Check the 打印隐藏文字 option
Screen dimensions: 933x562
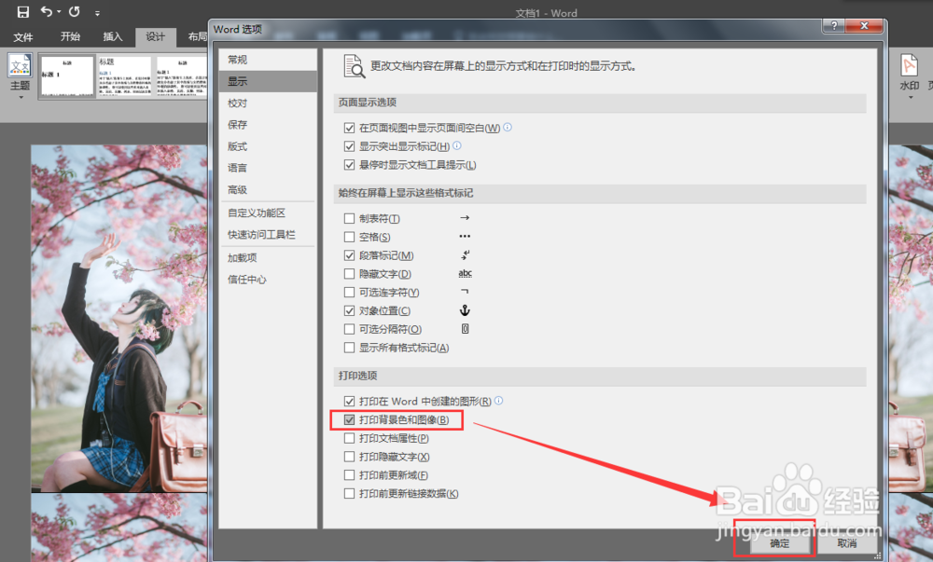click(x=349, y=457)
